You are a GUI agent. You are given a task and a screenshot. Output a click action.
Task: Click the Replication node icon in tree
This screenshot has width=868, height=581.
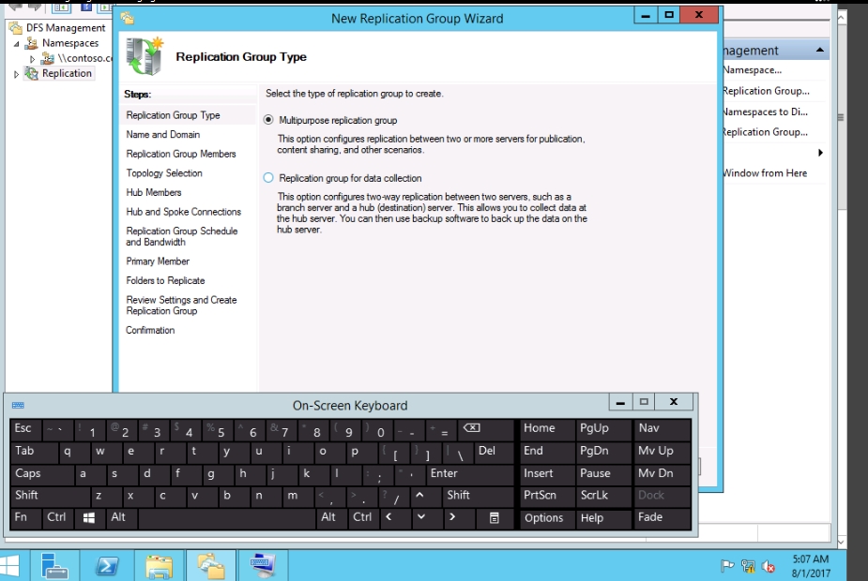(x=31, y=73)
